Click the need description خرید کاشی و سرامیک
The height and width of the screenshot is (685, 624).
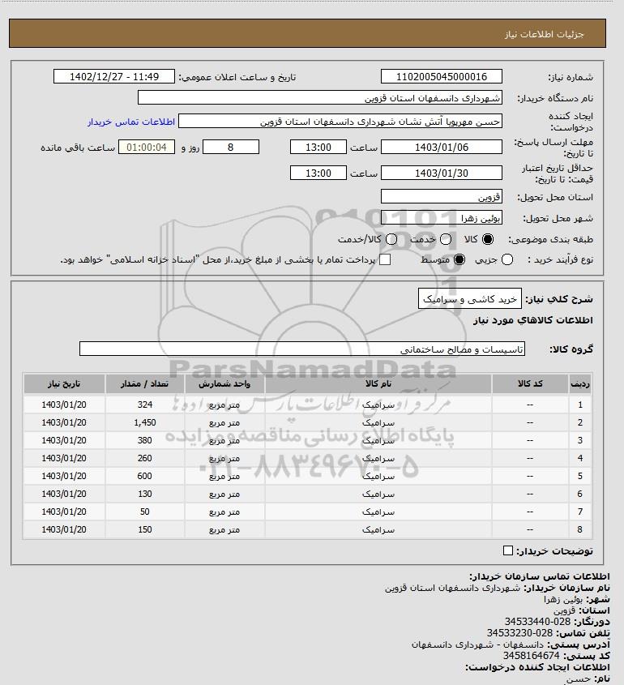pyautogui.click(x=470, y=299)
